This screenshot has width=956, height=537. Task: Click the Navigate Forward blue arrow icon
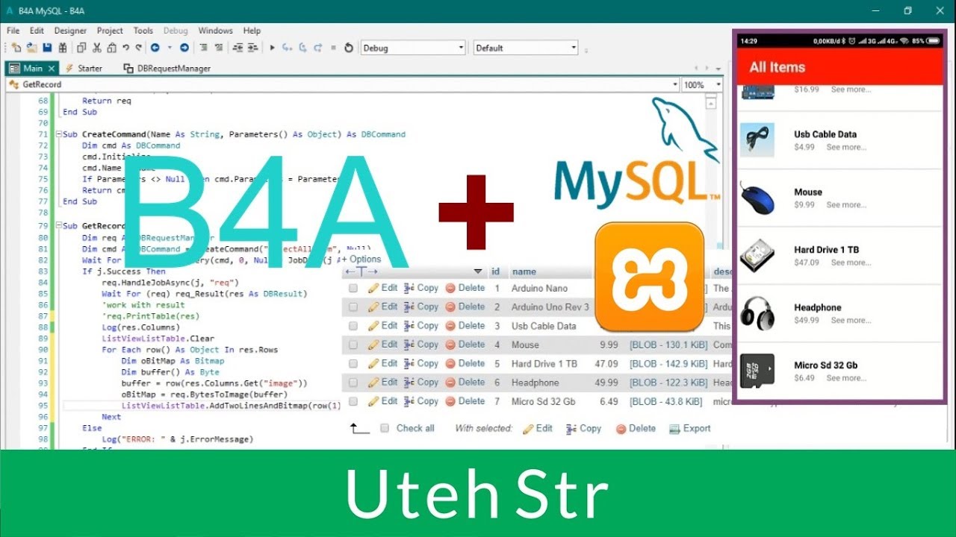coord(183,48)
